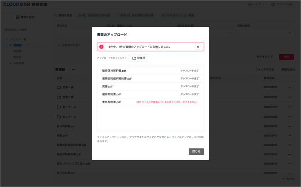Click the search magnifier icon
Screen dimensions: 301x187
pyautogui.click(x=55, y=16)
